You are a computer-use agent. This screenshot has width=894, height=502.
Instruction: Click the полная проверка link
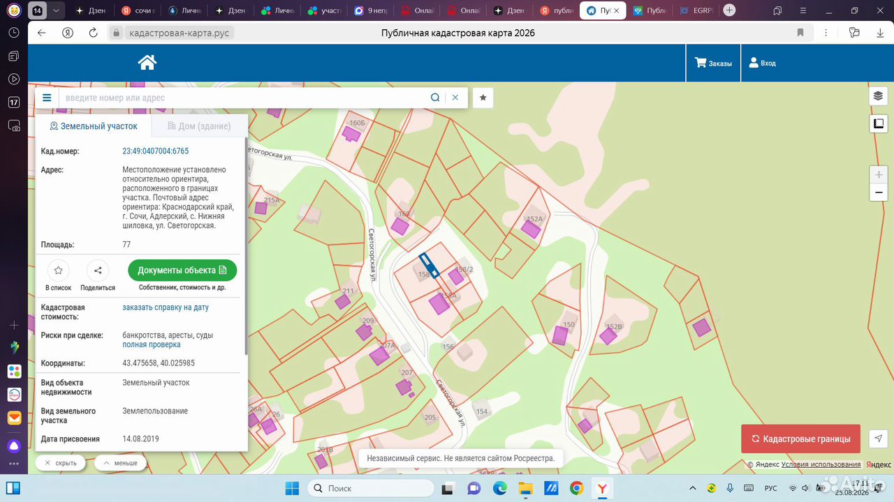click(152, 344)
